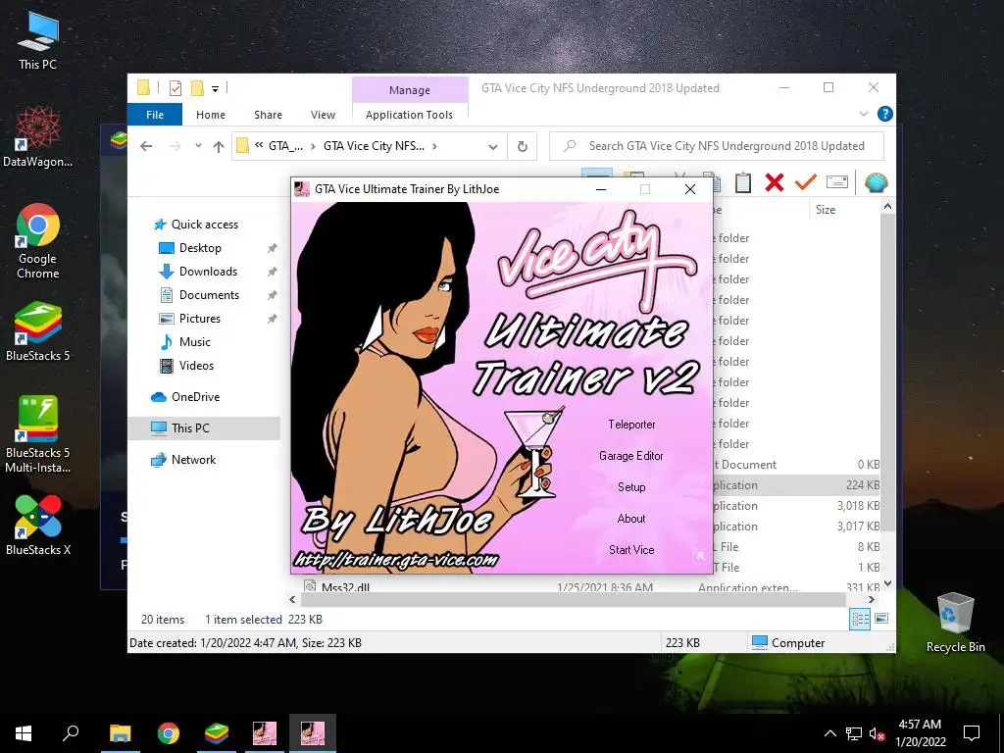The height and width of the screenshot is (753, 1004).
Task: Click the muted volume tray icon
Action: point(877,733)
